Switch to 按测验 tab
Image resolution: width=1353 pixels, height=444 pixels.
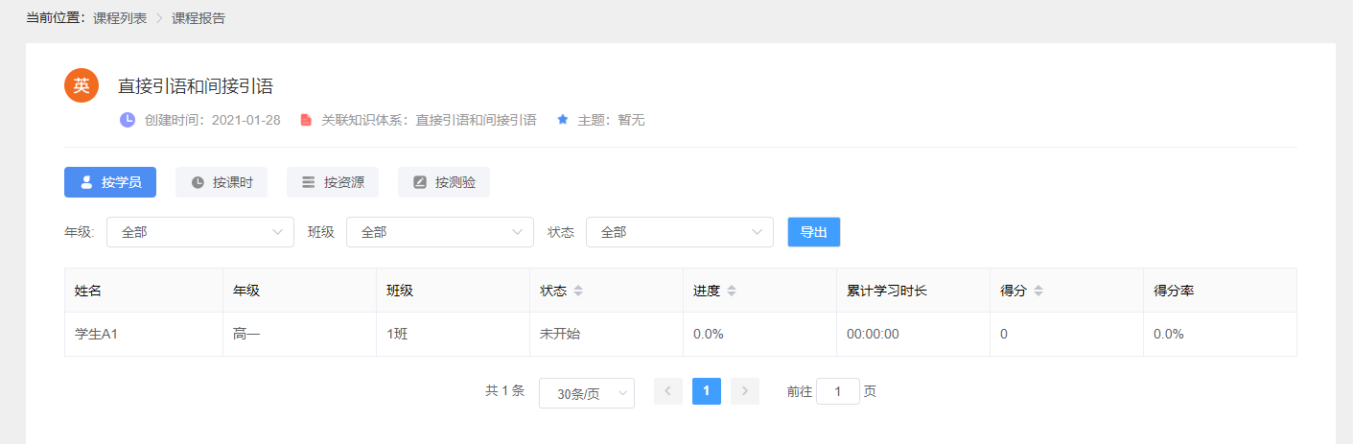coord(444,182)
